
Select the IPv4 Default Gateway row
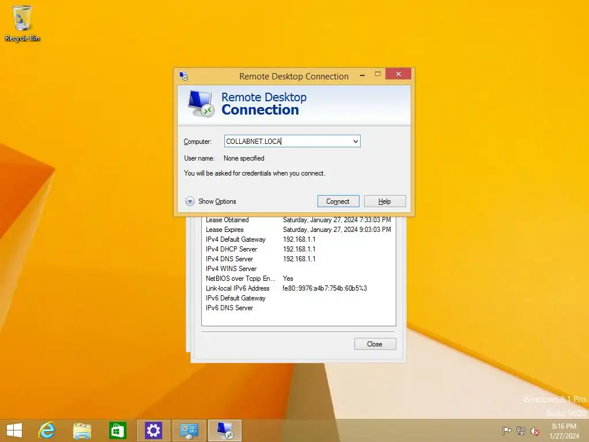[x=299, y=239]
